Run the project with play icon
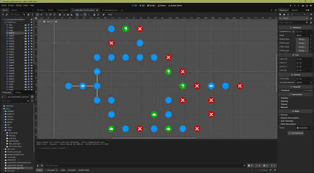Screen dimensions: 314x173 point(291,5)
